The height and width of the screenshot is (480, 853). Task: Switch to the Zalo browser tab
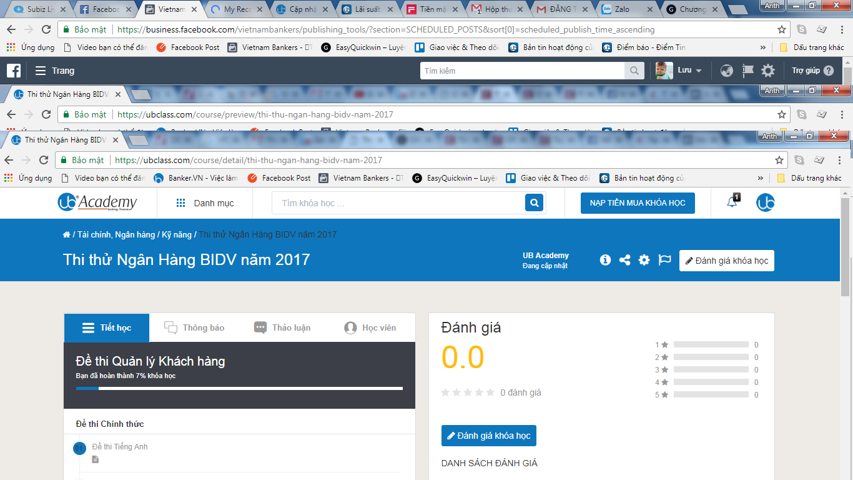628,9
